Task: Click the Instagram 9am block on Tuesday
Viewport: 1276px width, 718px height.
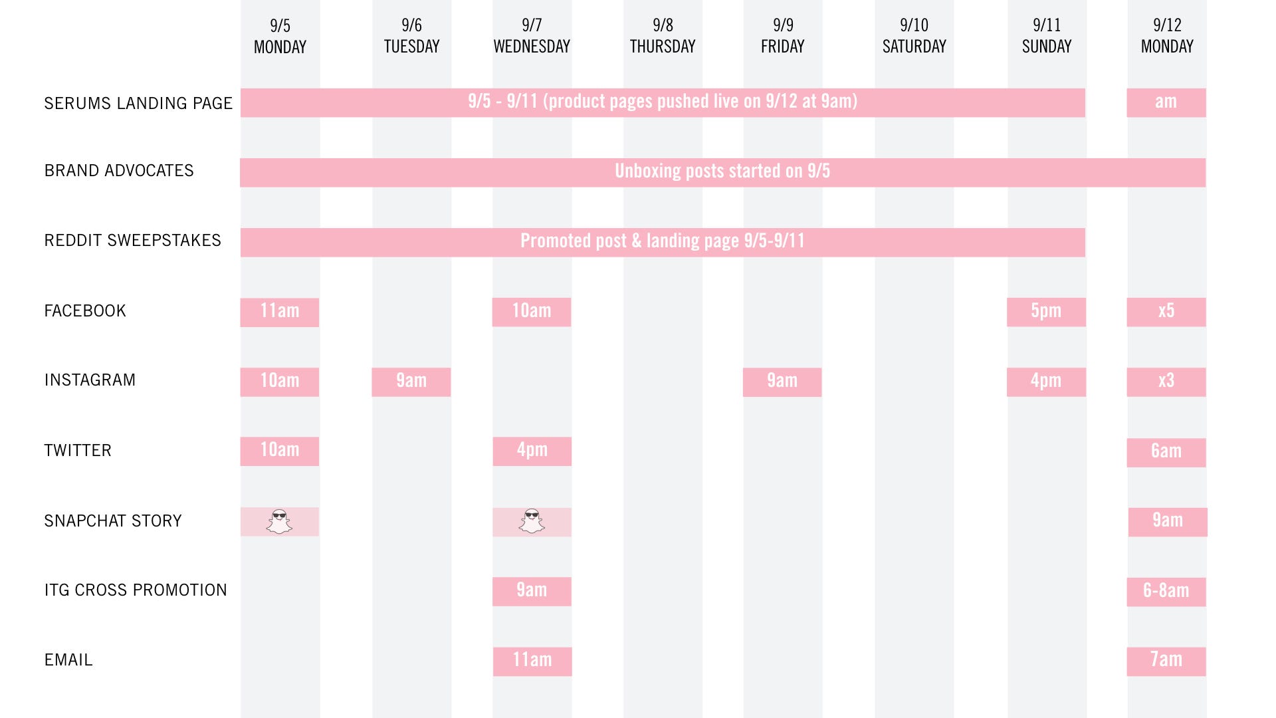Action: [411, 382]
